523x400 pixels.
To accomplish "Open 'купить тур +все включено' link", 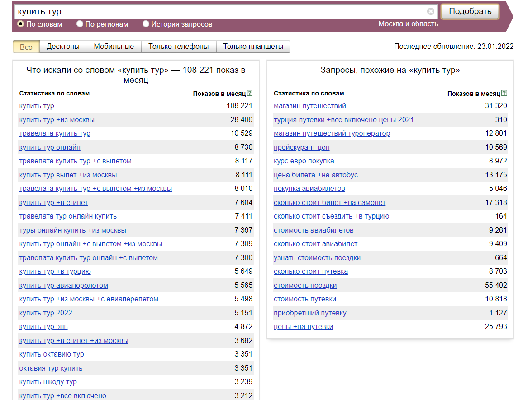I will pos(63,396).
